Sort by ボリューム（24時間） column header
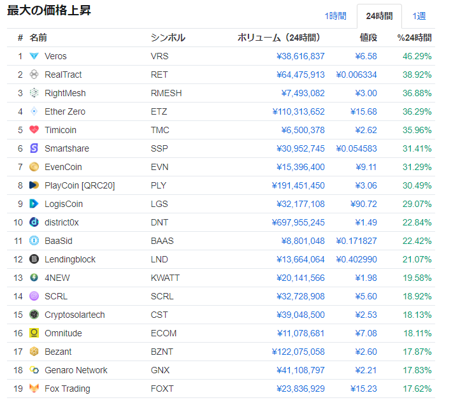The height and width of the screenshot is (400, 453). point(278,38)
